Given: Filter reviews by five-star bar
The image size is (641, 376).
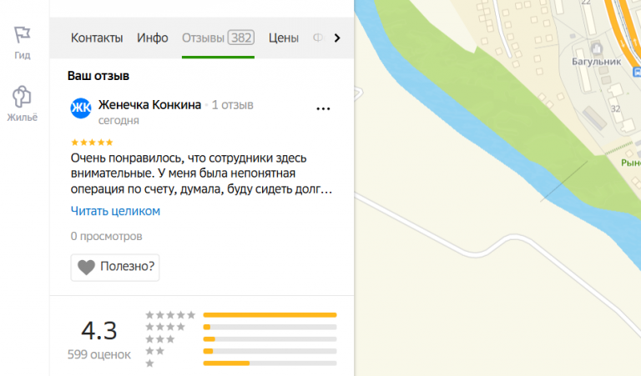Looking at the screenshot, I should pyautogui.click(x=270, y=315).
